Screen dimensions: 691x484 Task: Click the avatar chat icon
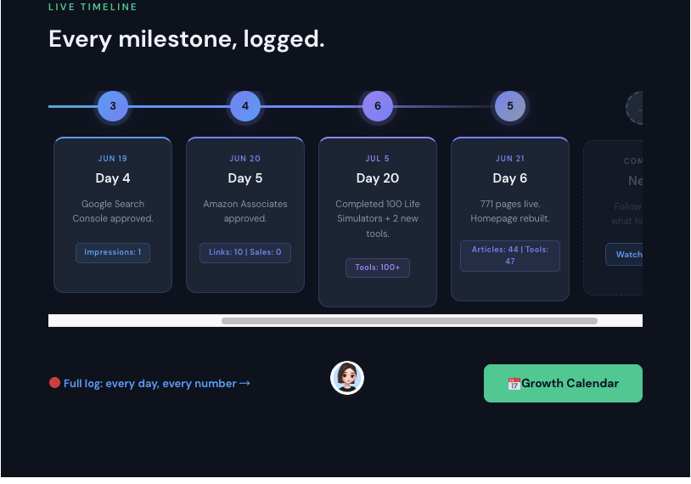pos(347,378)
